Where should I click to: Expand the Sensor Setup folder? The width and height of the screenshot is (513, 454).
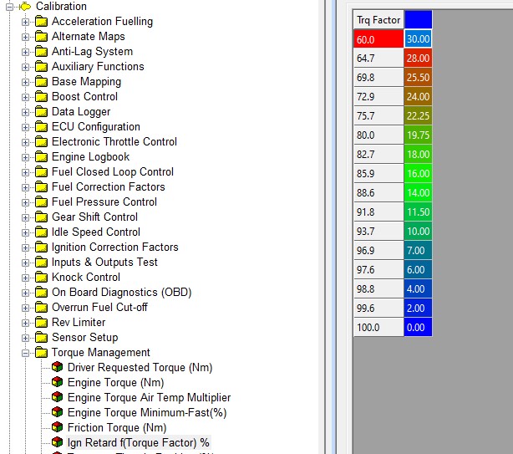(25, 338)
